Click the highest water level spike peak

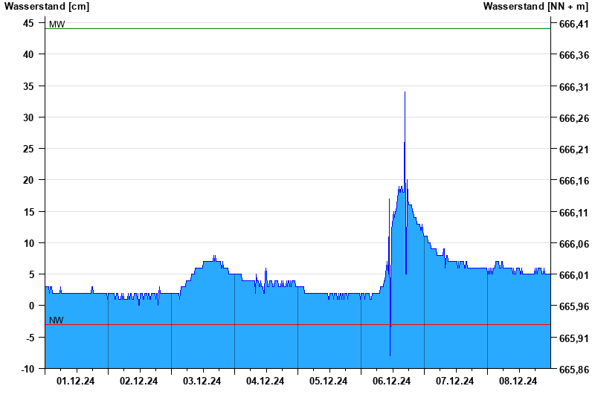pos(405,92)
